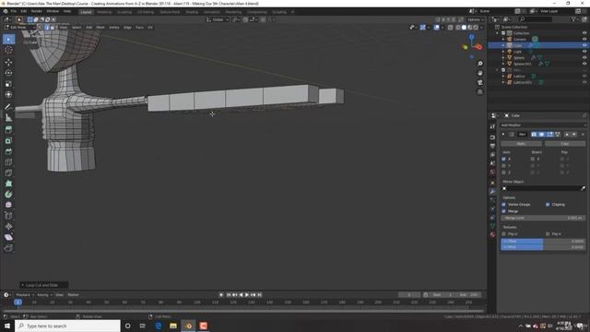Open viewport Options dropdown
The image size is (590, 332).
(x=476, y=19)
